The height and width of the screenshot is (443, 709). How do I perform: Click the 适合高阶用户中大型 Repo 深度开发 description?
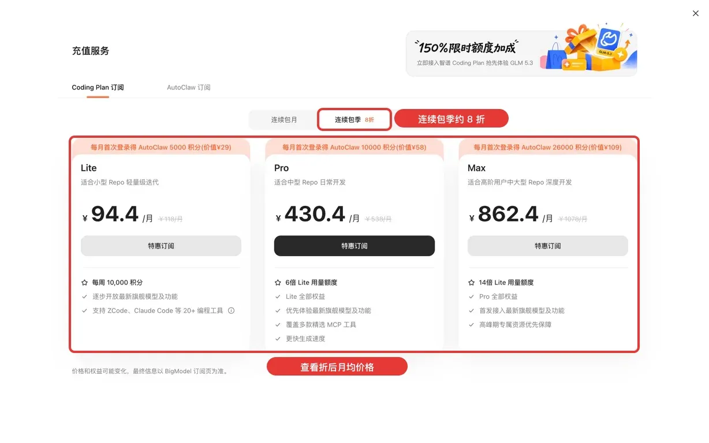tap(520, 182)
